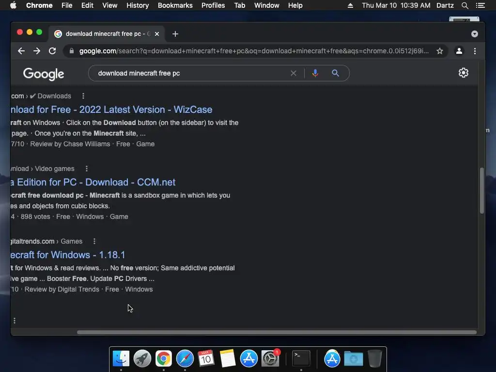496x372 pixels.
Task: Open the Downloads folder in the Dock
Action: click(353, 359)
